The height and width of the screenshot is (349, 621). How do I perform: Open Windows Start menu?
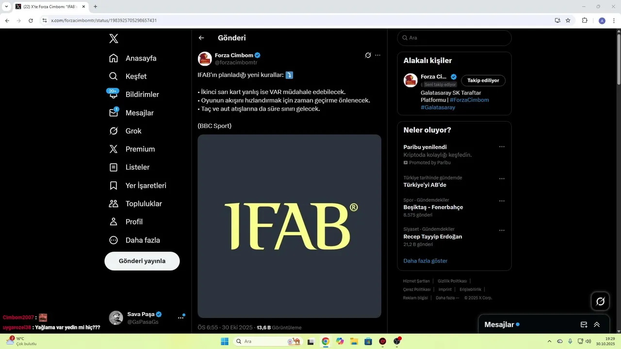point(225,341)
